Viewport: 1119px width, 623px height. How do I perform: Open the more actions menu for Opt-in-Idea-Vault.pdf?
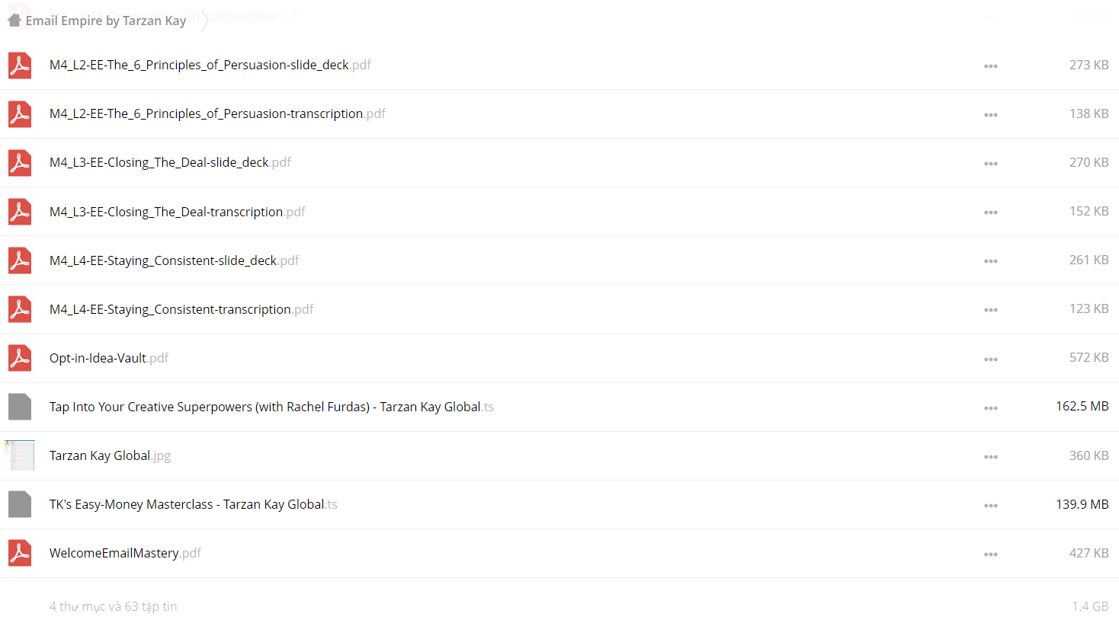click(x=990, y=359)
